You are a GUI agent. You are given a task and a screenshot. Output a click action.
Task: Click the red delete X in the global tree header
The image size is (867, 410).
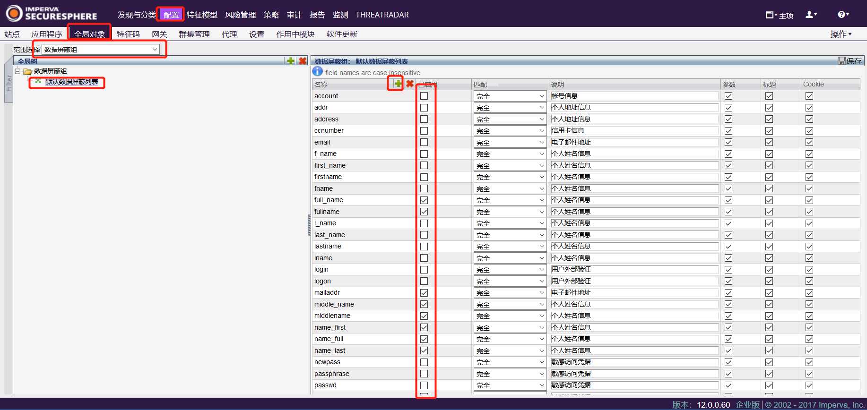[303, 61]
